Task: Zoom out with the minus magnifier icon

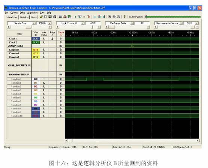Action: [114, 17]
